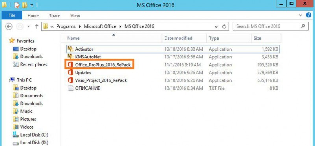Expand the ribbon with the chevron
Image resolution: width=315 pixels, height=146 pixels.
(x=300, y=15)
